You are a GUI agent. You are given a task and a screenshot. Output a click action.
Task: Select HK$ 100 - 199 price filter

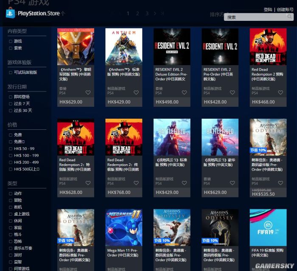[11, 156]
